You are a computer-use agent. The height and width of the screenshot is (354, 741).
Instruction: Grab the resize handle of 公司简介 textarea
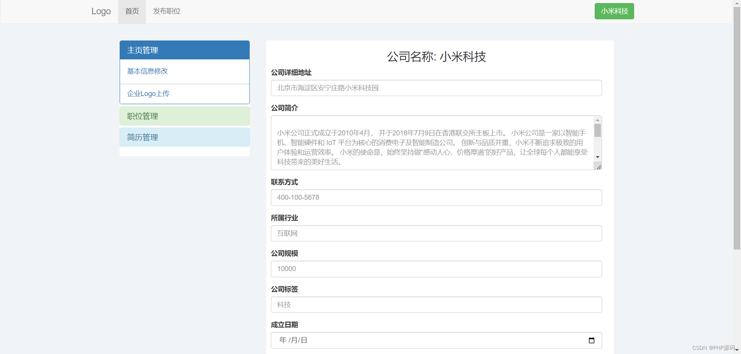pos(599,167)
